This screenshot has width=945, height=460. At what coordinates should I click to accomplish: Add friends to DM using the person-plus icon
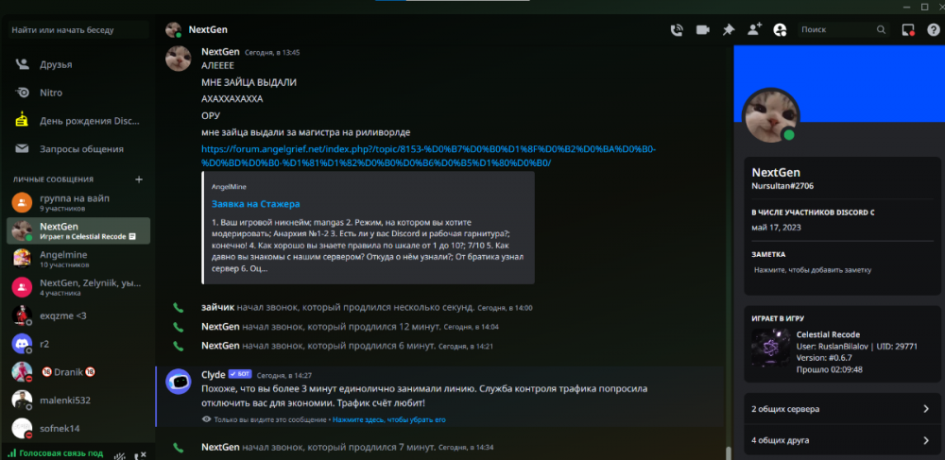click(x=754, y=29)
